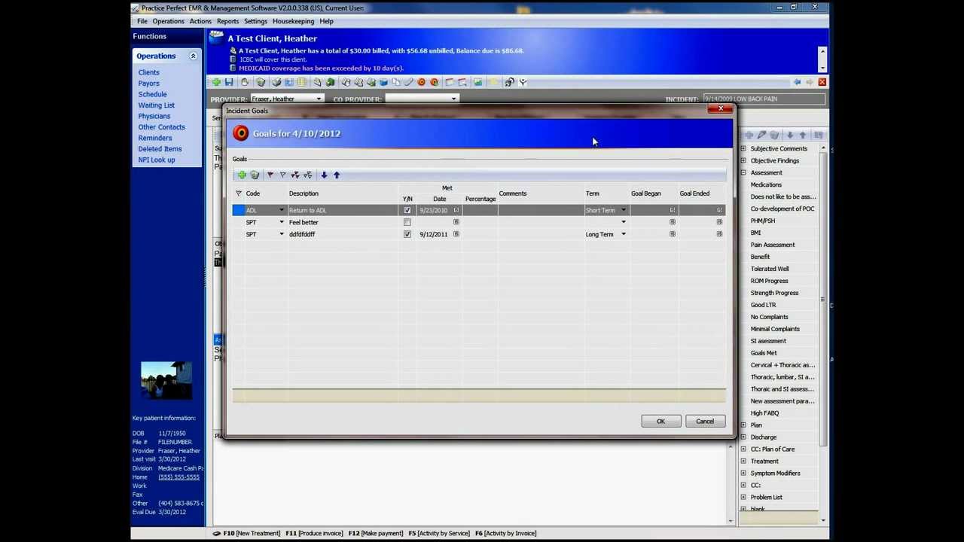This screenshot has width=964, height=542.
Task: Go to Clients in the Operations panel
Action: coord(148,72)
